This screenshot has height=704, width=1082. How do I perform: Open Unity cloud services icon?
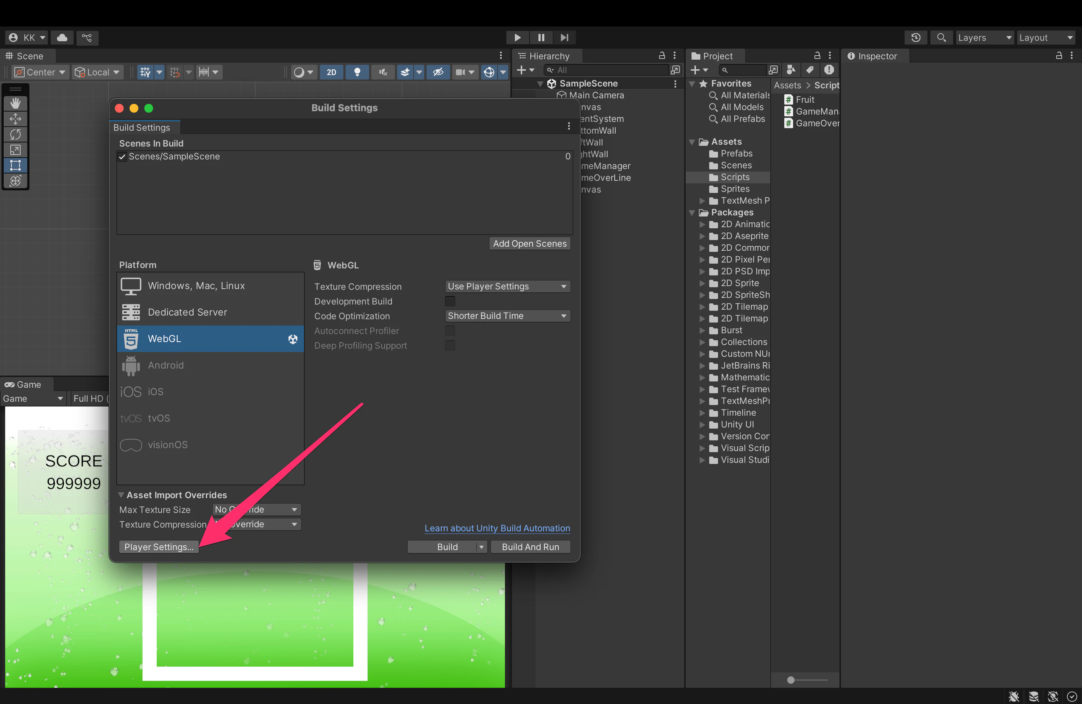coord(62,38)
